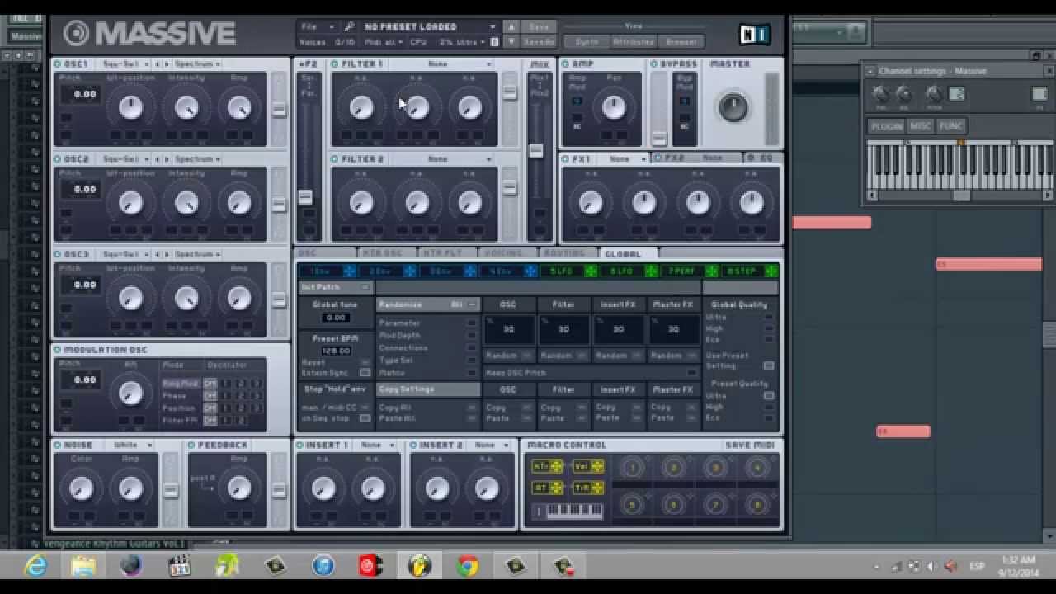Click the 3Env envelope drag-handle icon
The width and height of the screenshot is (1056, 594).
(x=469, y=271)
